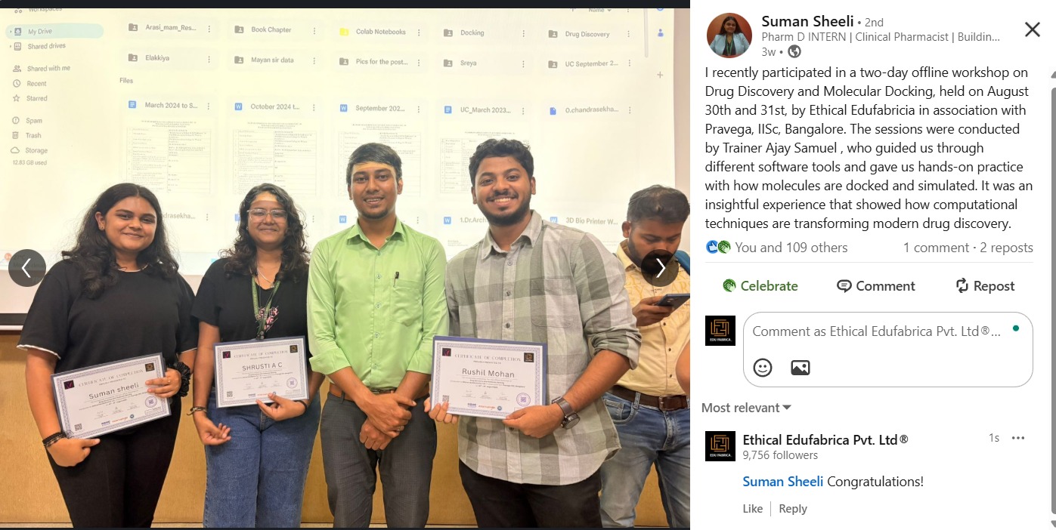Show the 1 comment link
The width and height of the screenshot is (1056, 530).
[936, 248]
